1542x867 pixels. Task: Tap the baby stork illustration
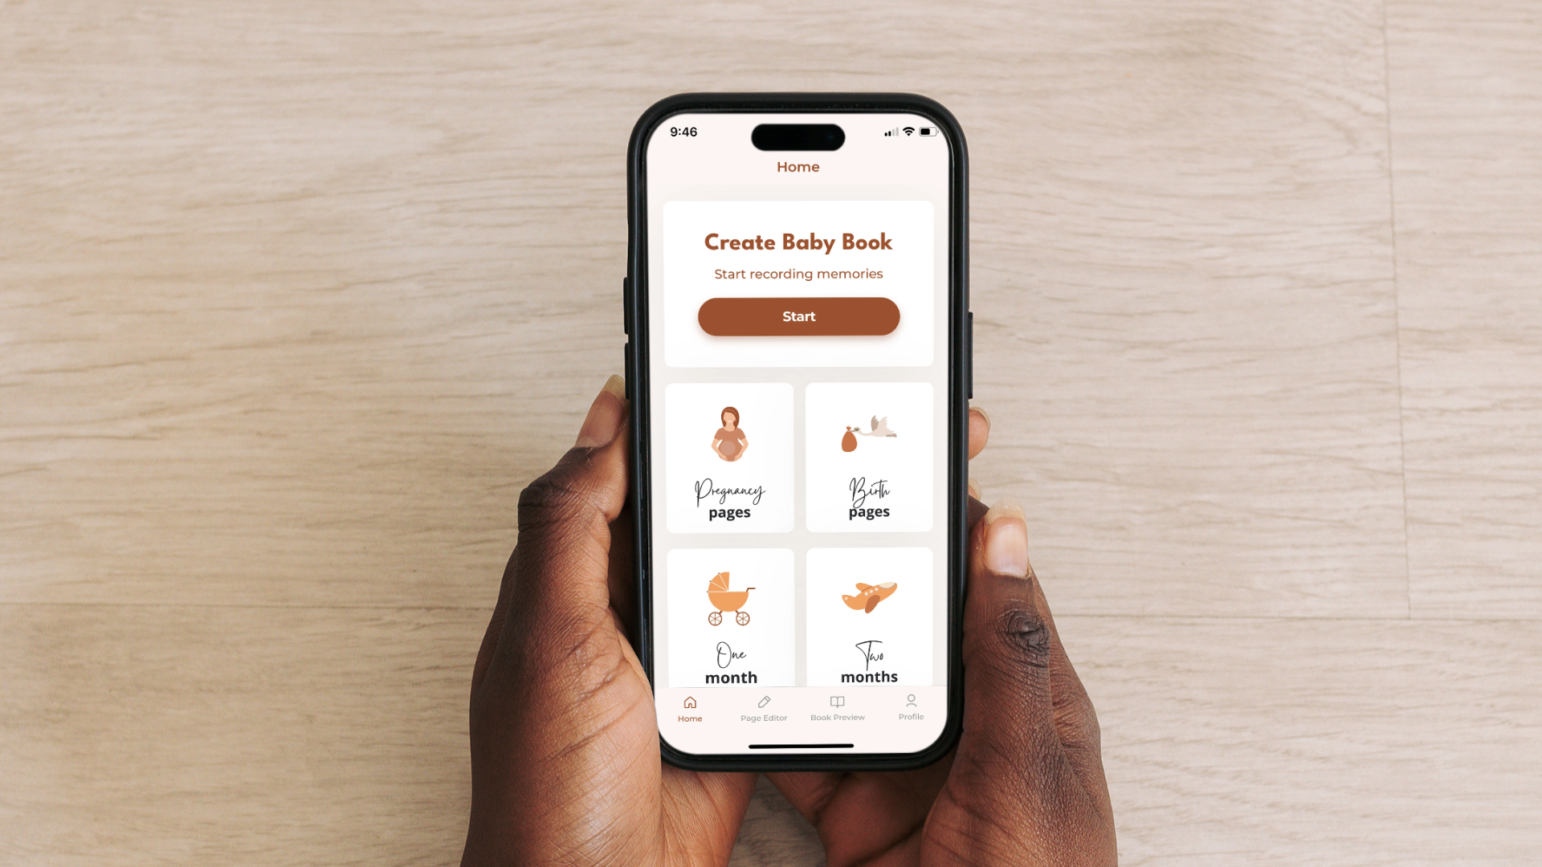[x=868, y=434]
